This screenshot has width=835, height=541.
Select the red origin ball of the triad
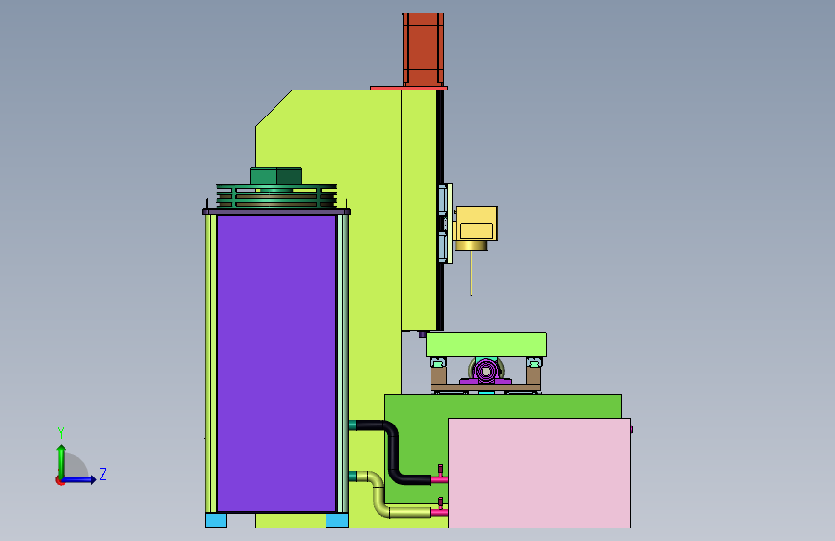pos(60,480)
